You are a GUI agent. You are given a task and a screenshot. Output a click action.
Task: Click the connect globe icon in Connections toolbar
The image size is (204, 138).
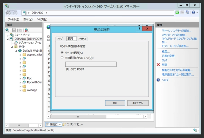tap(7, 30)
